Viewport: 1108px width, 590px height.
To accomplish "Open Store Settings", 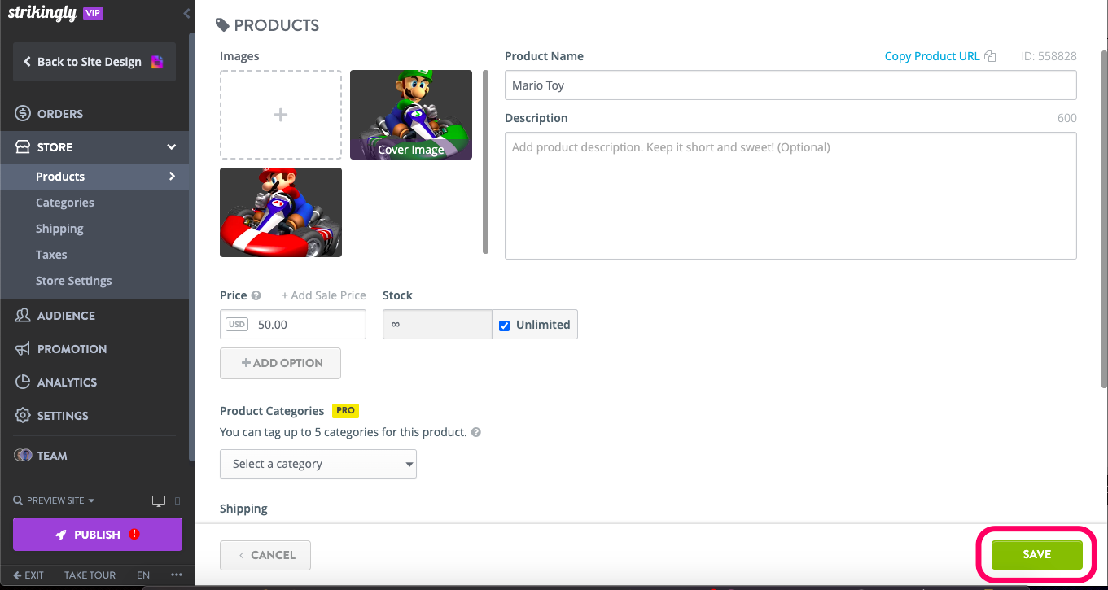I will (x=74, y=281).
